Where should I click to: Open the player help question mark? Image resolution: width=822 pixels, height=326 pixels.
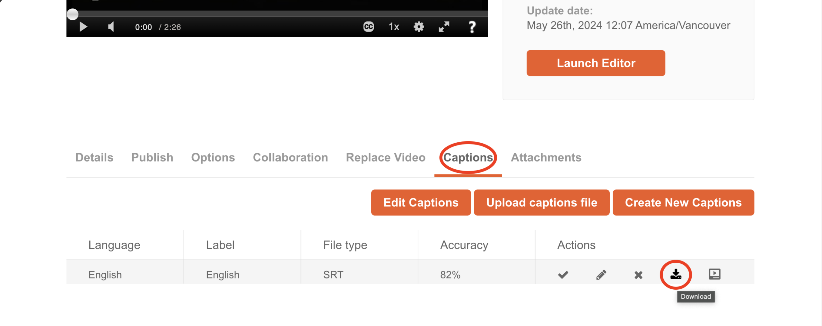point(472,27)
